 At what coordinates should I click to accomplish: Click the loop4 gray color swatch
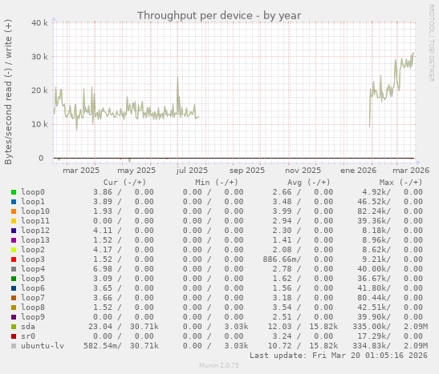(x=14, y=269)
